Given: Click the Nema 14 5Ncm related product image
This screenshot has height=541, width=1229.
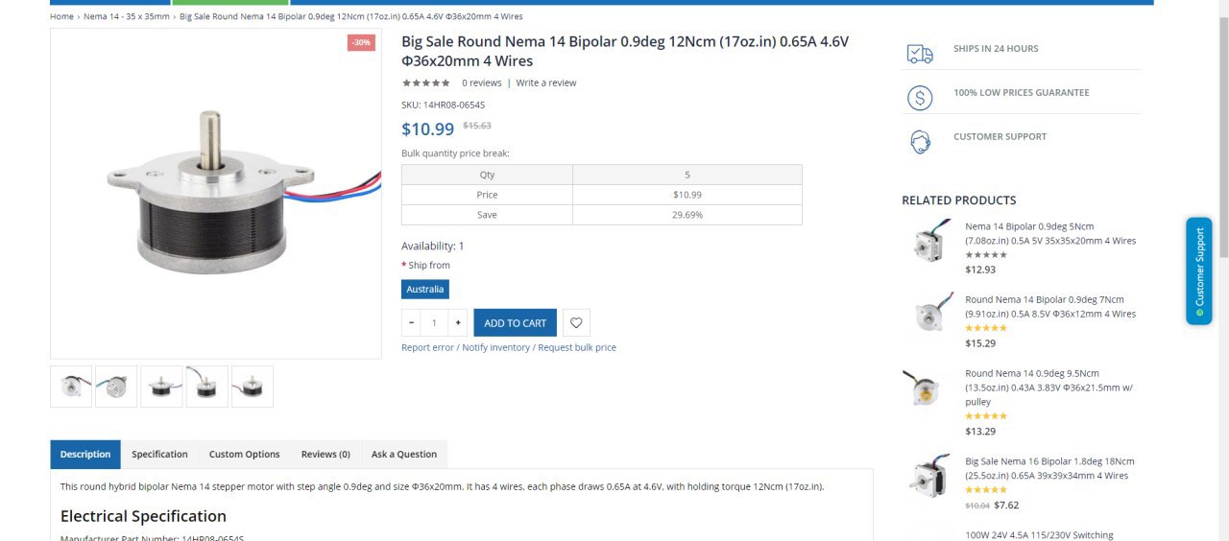Looking at the screenshot, I should (928, 241).
